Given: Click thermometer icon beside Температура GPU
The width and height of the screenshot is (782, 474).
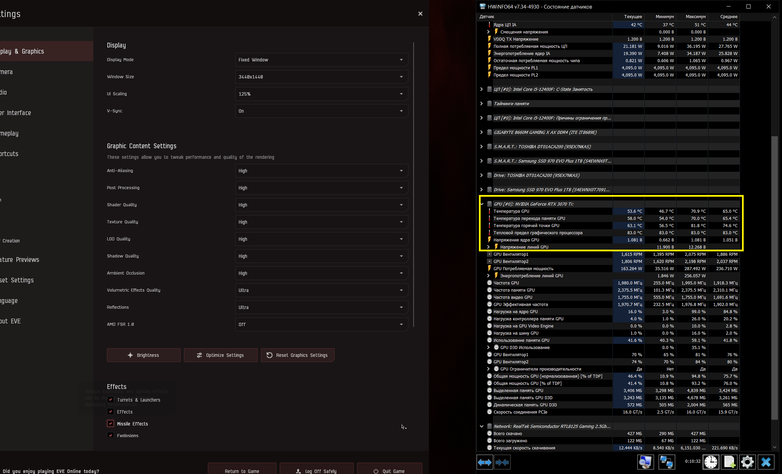Looking at the screenshot, I should click(490, 211).
